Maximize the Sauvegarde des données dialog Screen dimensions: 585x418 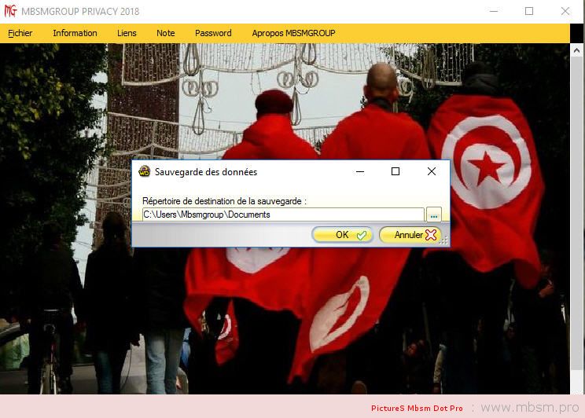[396, 171]
